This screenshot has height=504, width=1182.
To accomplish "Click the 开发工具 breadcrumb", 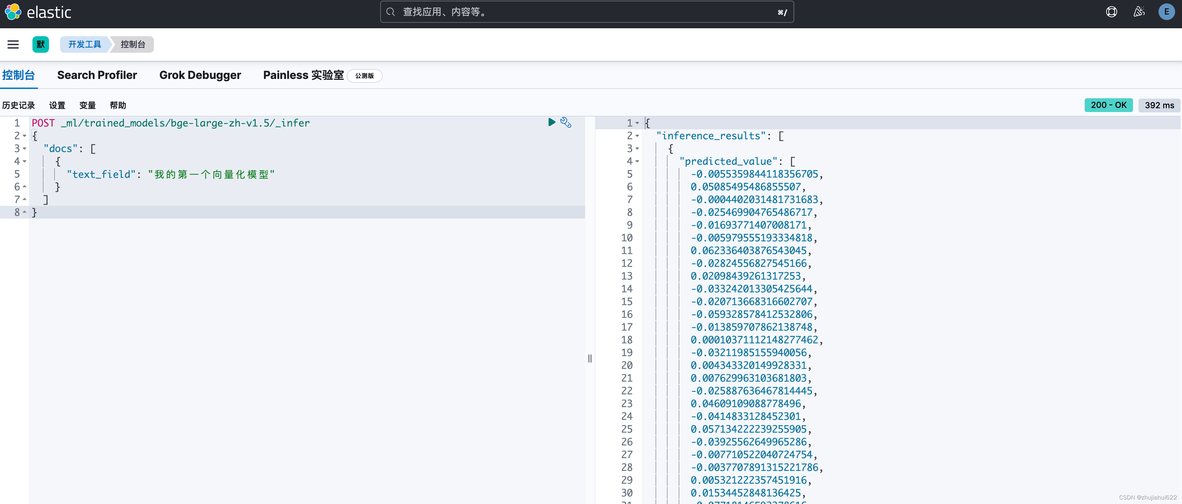I will pyautogui.click(x=85, y=44).
